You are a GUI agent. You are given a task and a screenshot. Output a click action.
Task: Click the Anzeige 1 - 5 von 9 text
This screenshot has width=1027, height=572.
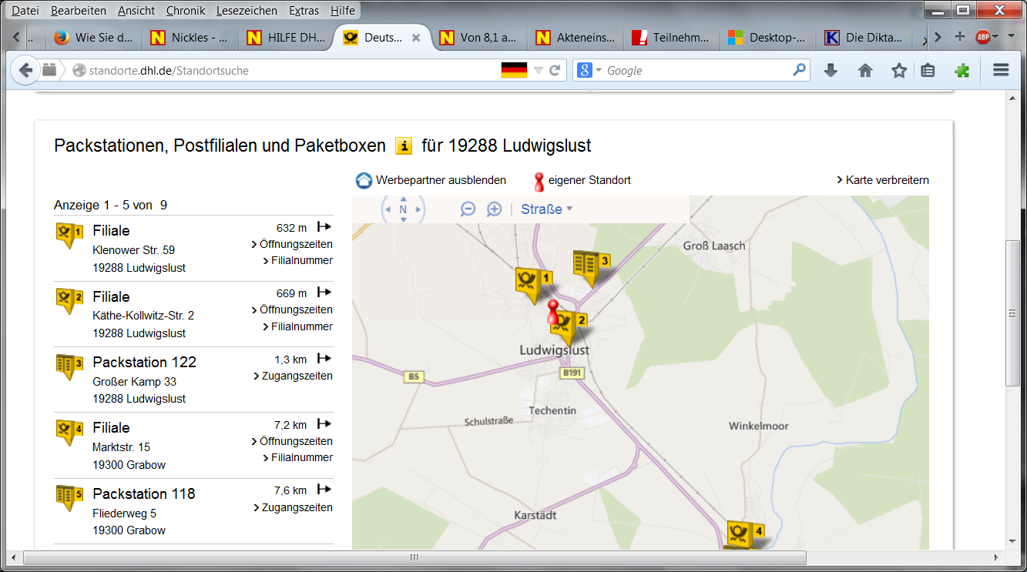click(110, 205)
